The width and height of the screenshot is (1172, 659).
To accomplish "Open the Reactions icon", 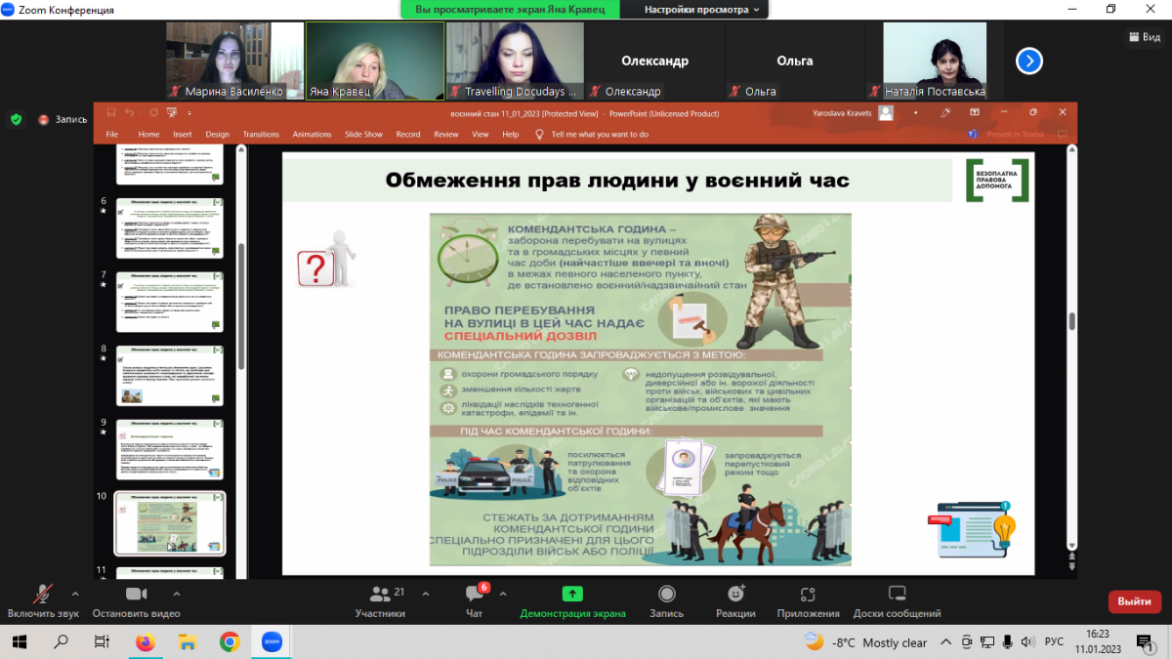I will [734, 595].
